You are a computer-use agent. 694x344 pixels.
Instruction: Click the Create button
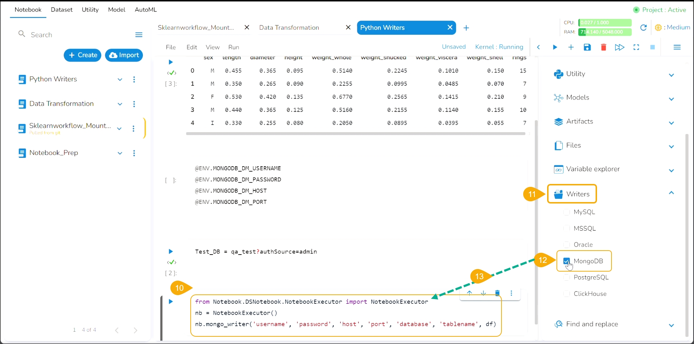pos(82,55)
